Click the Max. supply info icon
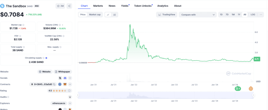268x110 pixels. pyautogui.click(x=60, y=47)
